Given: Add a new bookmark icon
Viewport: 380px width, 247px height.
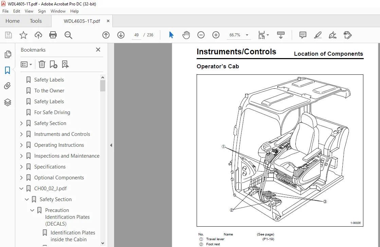Looking at the screenshot, I should click(53, 64).
